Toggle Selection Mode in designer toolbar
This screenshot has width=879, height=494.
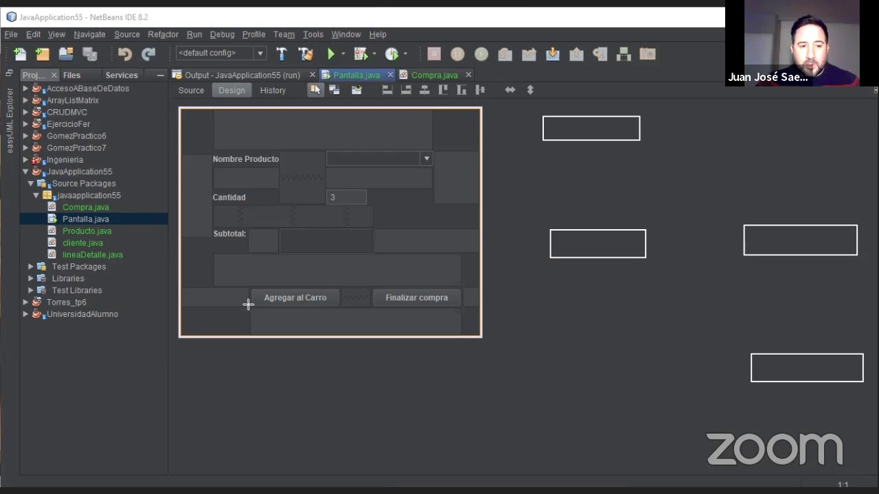(315, 90)
